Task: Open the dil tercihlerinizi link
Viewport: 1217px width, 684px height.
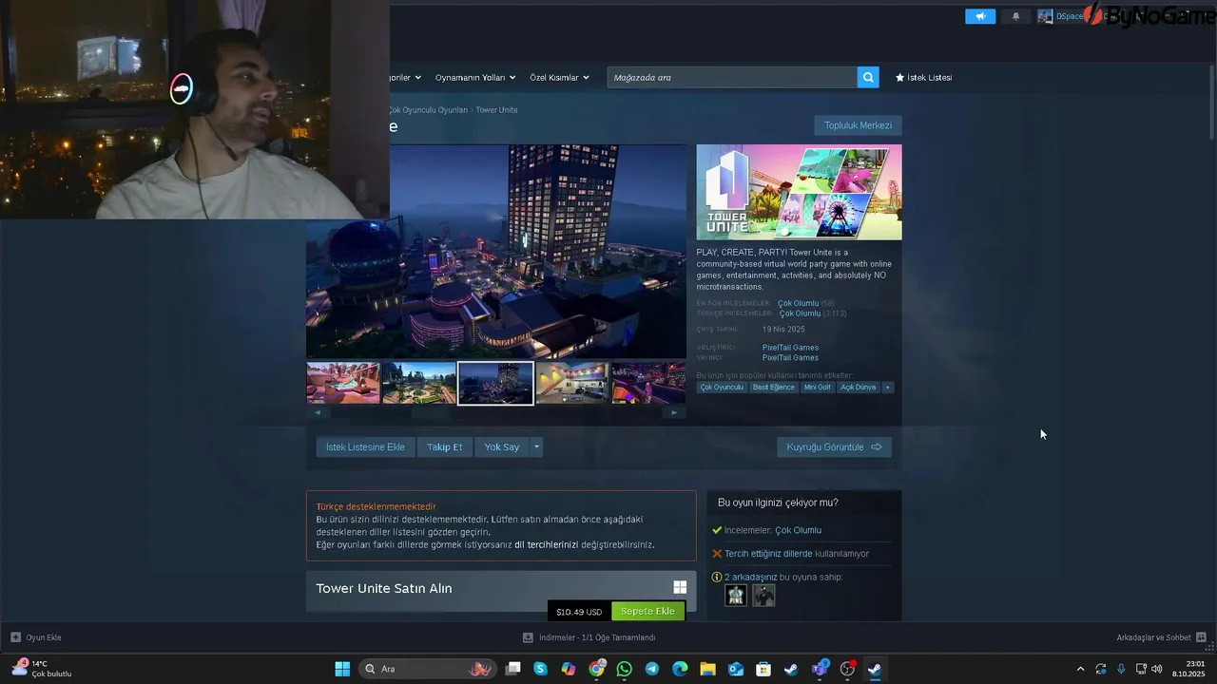Action: 546,544
